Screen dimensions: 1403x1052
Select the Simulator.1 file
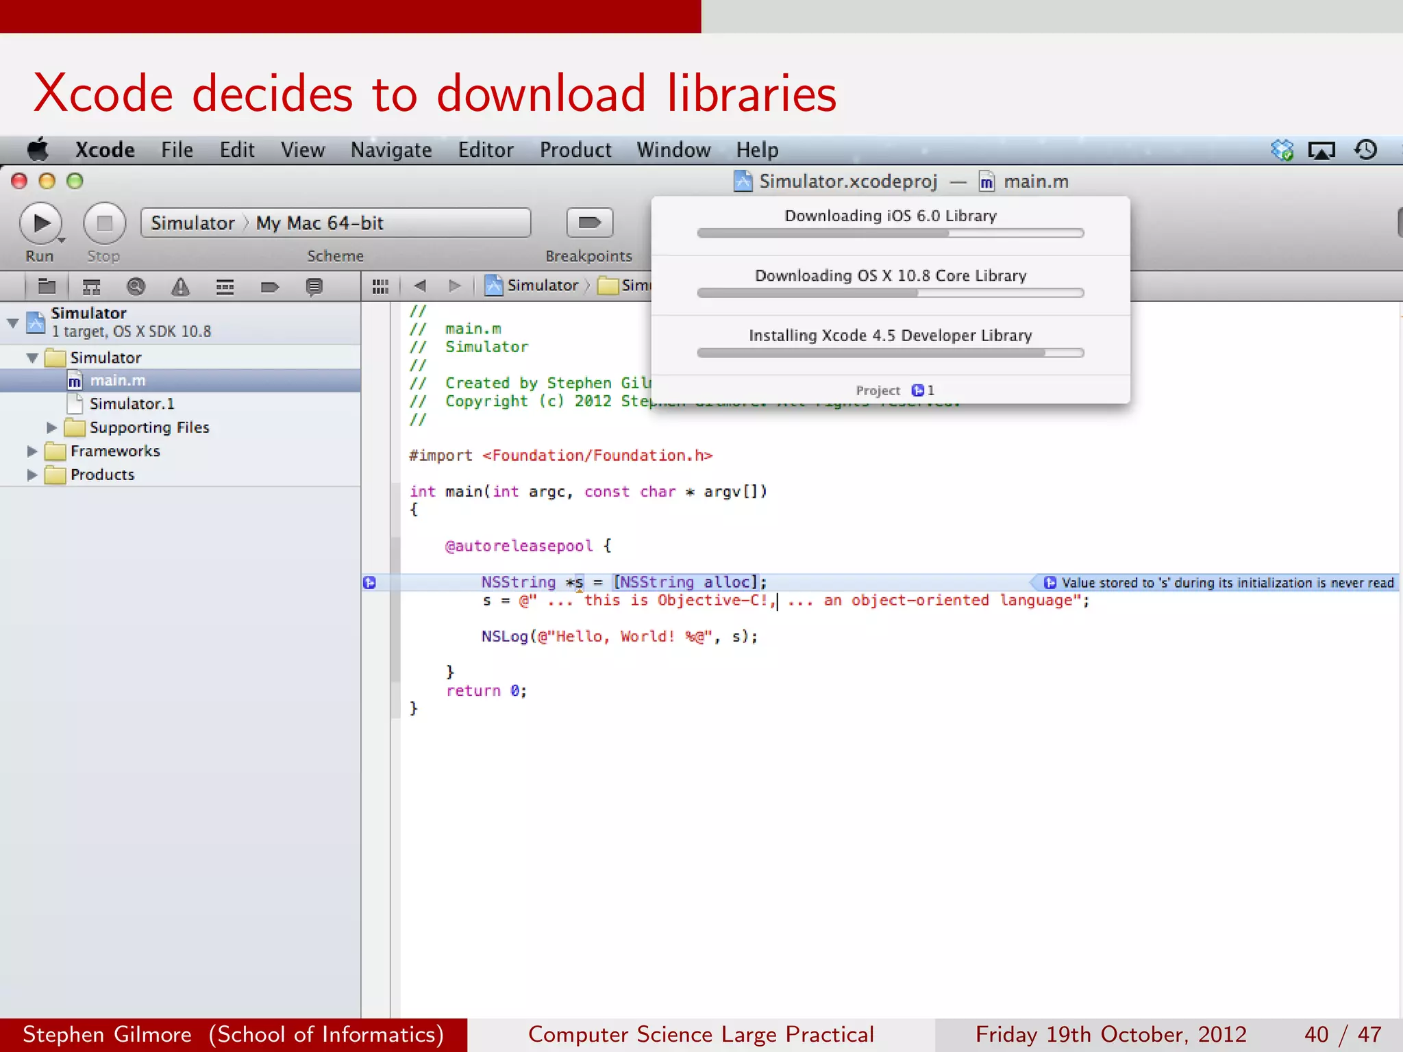coord(180,403)
